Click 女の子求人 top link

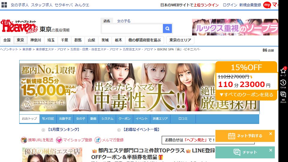point(20,5)
